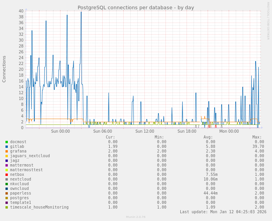Click gitlab average value 5.88
The image size is (272, 221).
click(x=210, y=146)
